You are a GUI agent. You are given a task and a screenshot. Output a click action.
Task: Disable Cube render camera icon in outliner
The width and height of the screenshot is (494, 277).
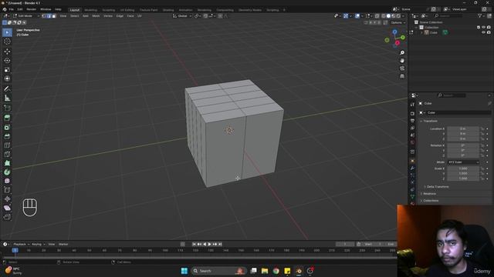pos(489,32)
